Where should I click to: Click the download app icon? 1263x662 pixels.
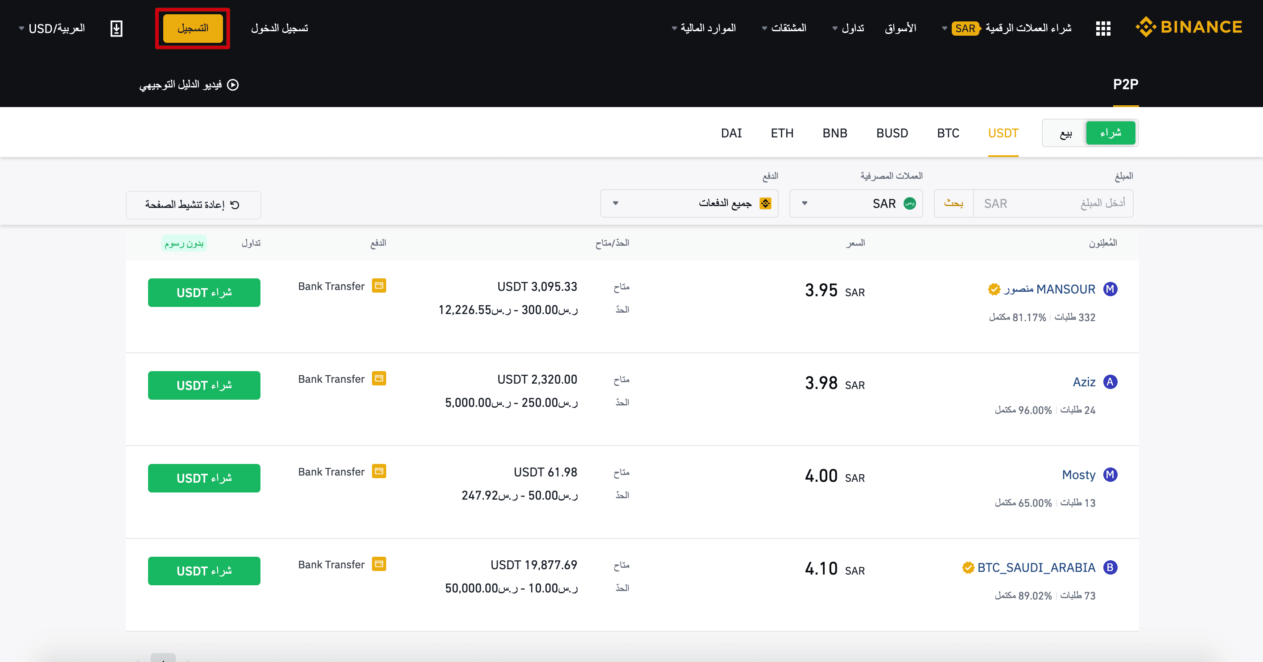coord(116,29)
